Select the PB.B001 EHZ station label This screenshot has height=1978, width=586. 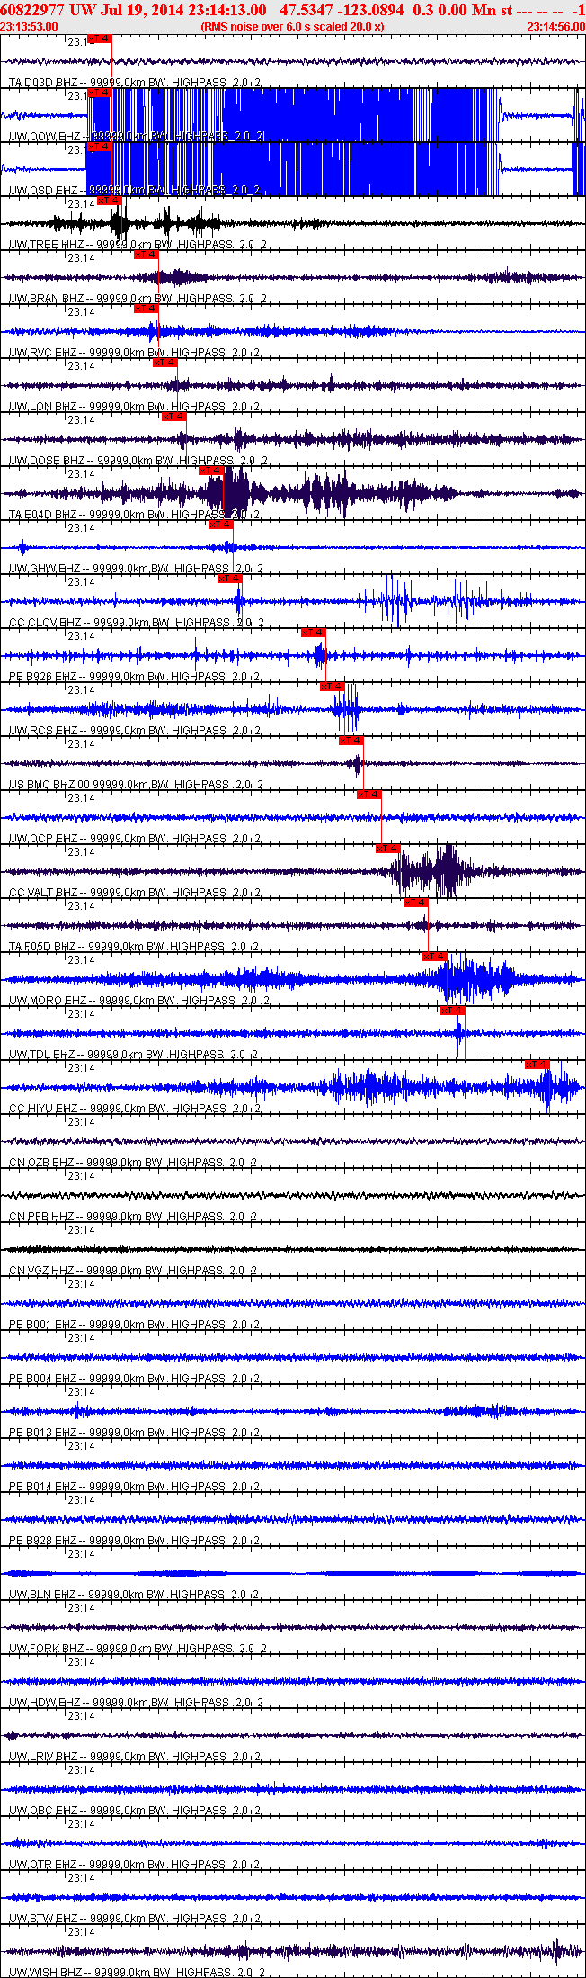tap(43, 1325)
